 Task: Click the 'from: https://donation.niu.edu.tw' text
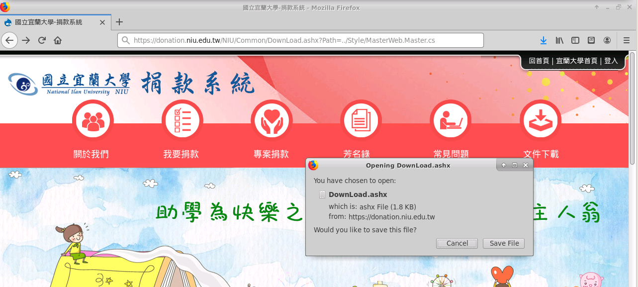pyautogui.click(x=382, y=217)
